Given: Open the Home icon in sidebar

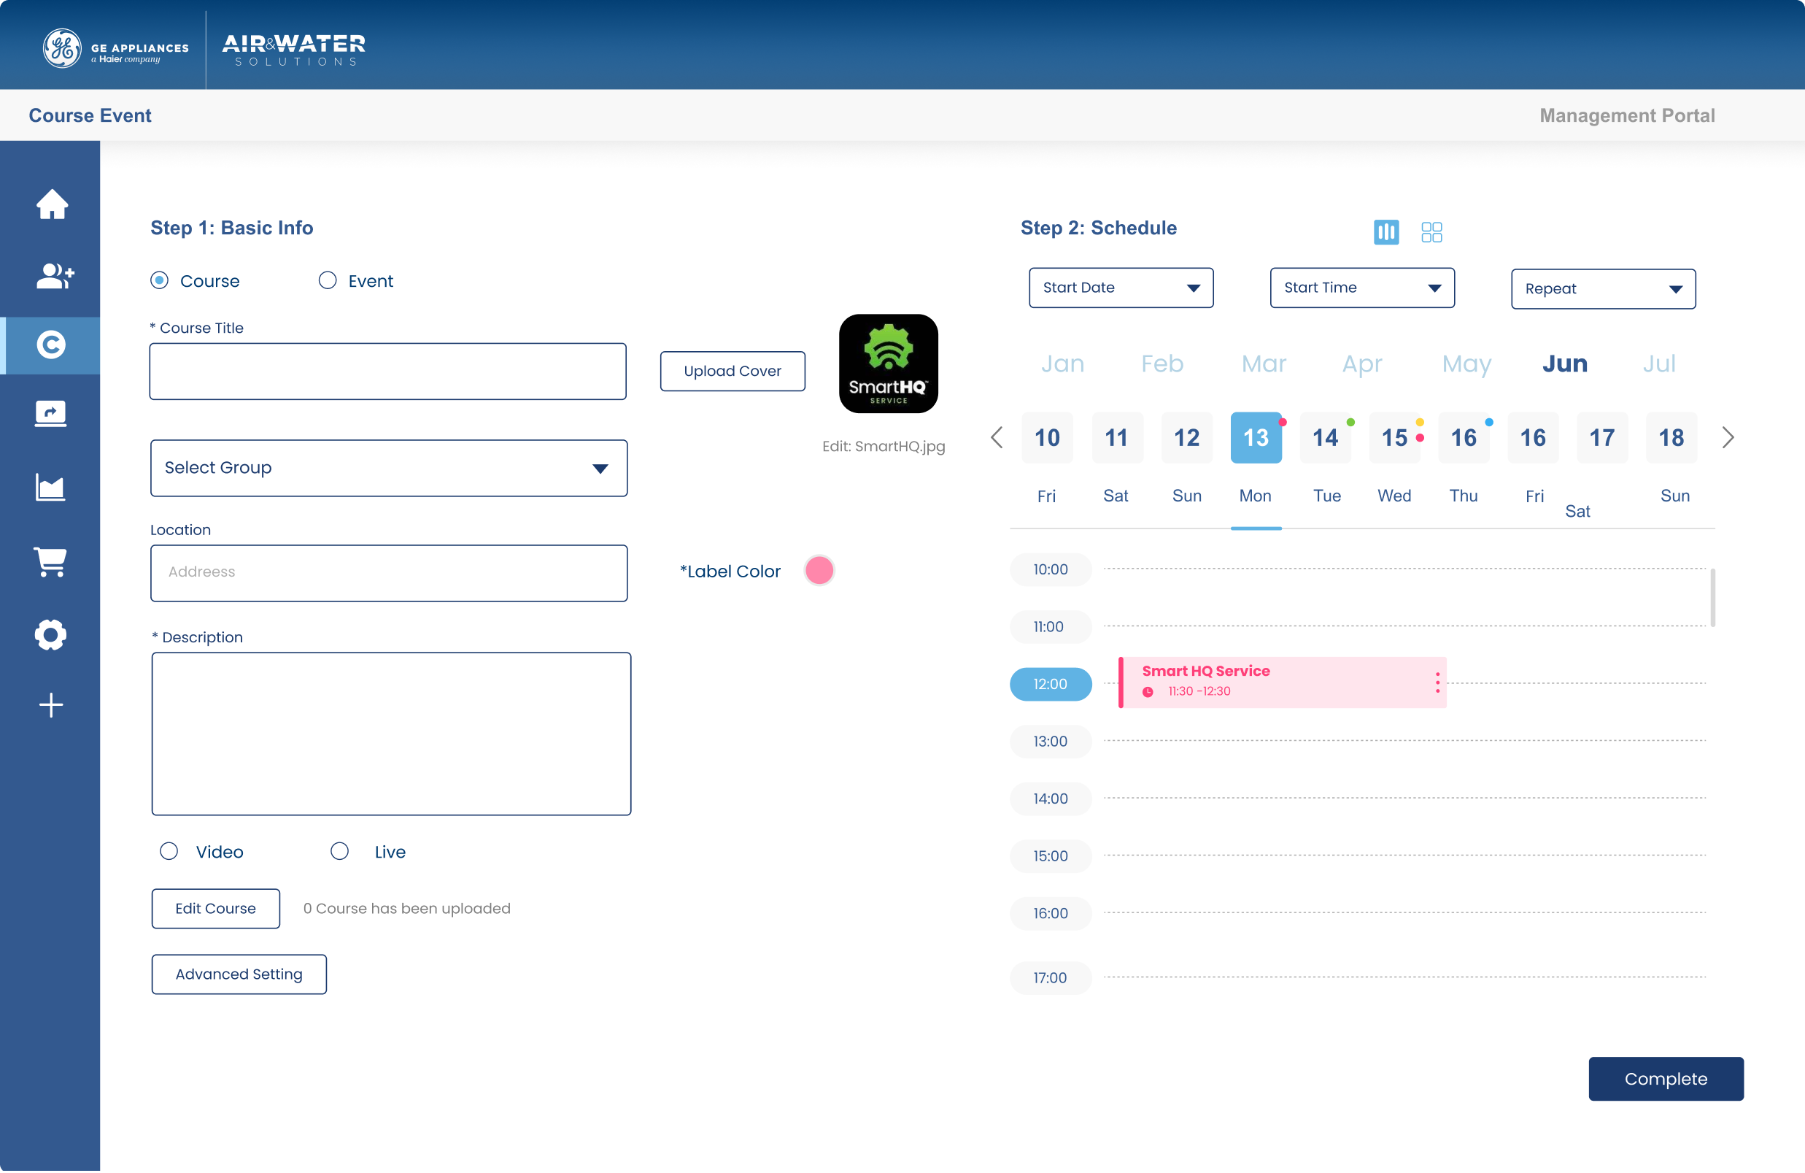Looking at the screenshot, I should pos(52,204).
